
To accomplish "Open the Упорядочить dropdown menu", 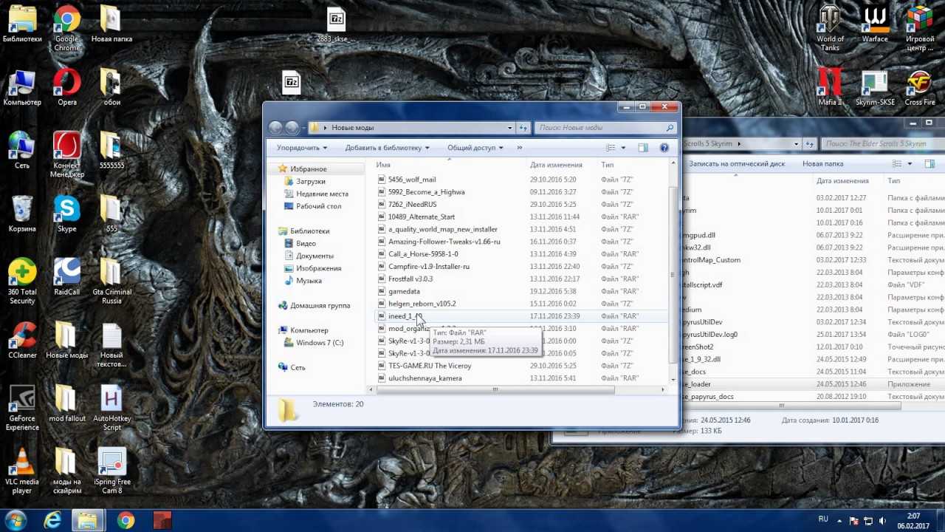I will pyautogui.click(x=302, y=148).
